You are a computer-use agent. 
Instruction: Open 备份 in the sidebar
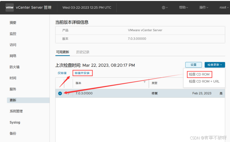pyautogui.click(x=13, y=134)
